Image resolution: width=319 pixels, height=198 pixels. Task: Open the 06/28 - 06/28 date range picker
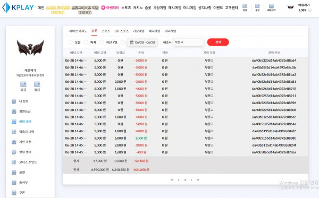[142, 42]
